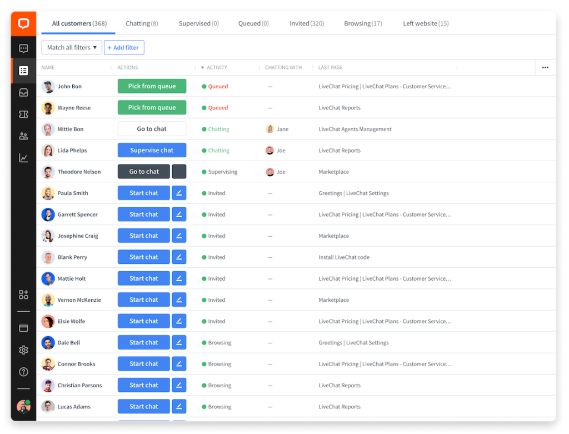Start chat with Mattie Holt
569x434 pixels.
[x=144, y=278]
